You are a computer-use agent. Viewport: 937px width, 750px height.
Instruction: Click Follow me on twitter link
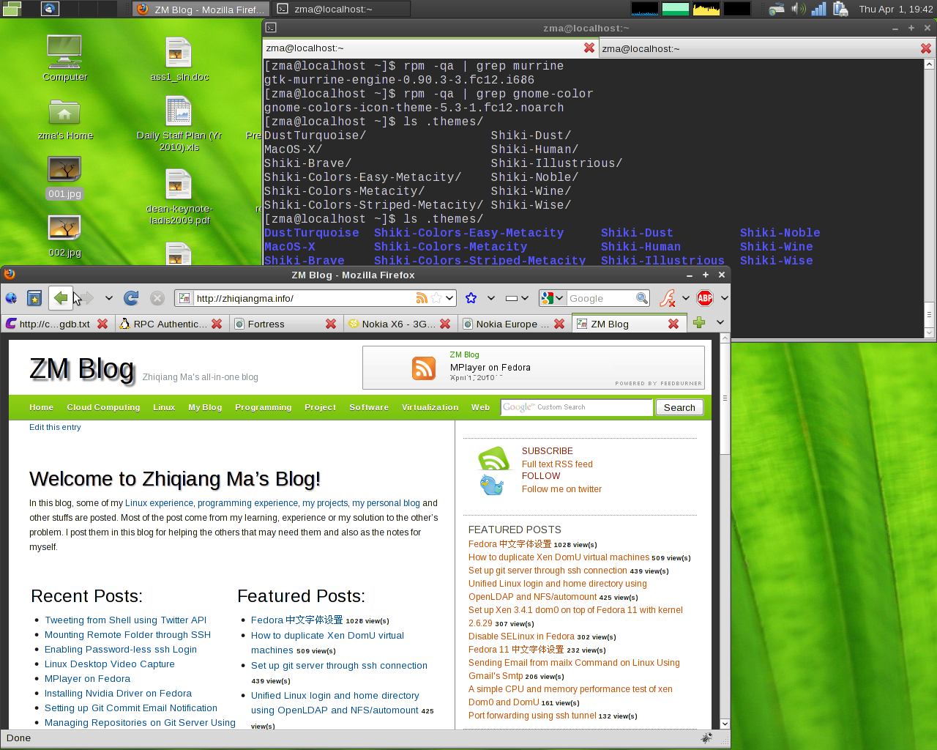pos(561,489)
